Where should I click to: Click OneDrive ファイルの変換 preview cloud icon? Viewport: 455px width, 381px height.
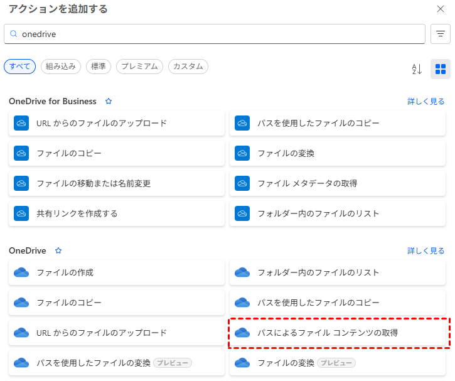[x=242, y=363]
